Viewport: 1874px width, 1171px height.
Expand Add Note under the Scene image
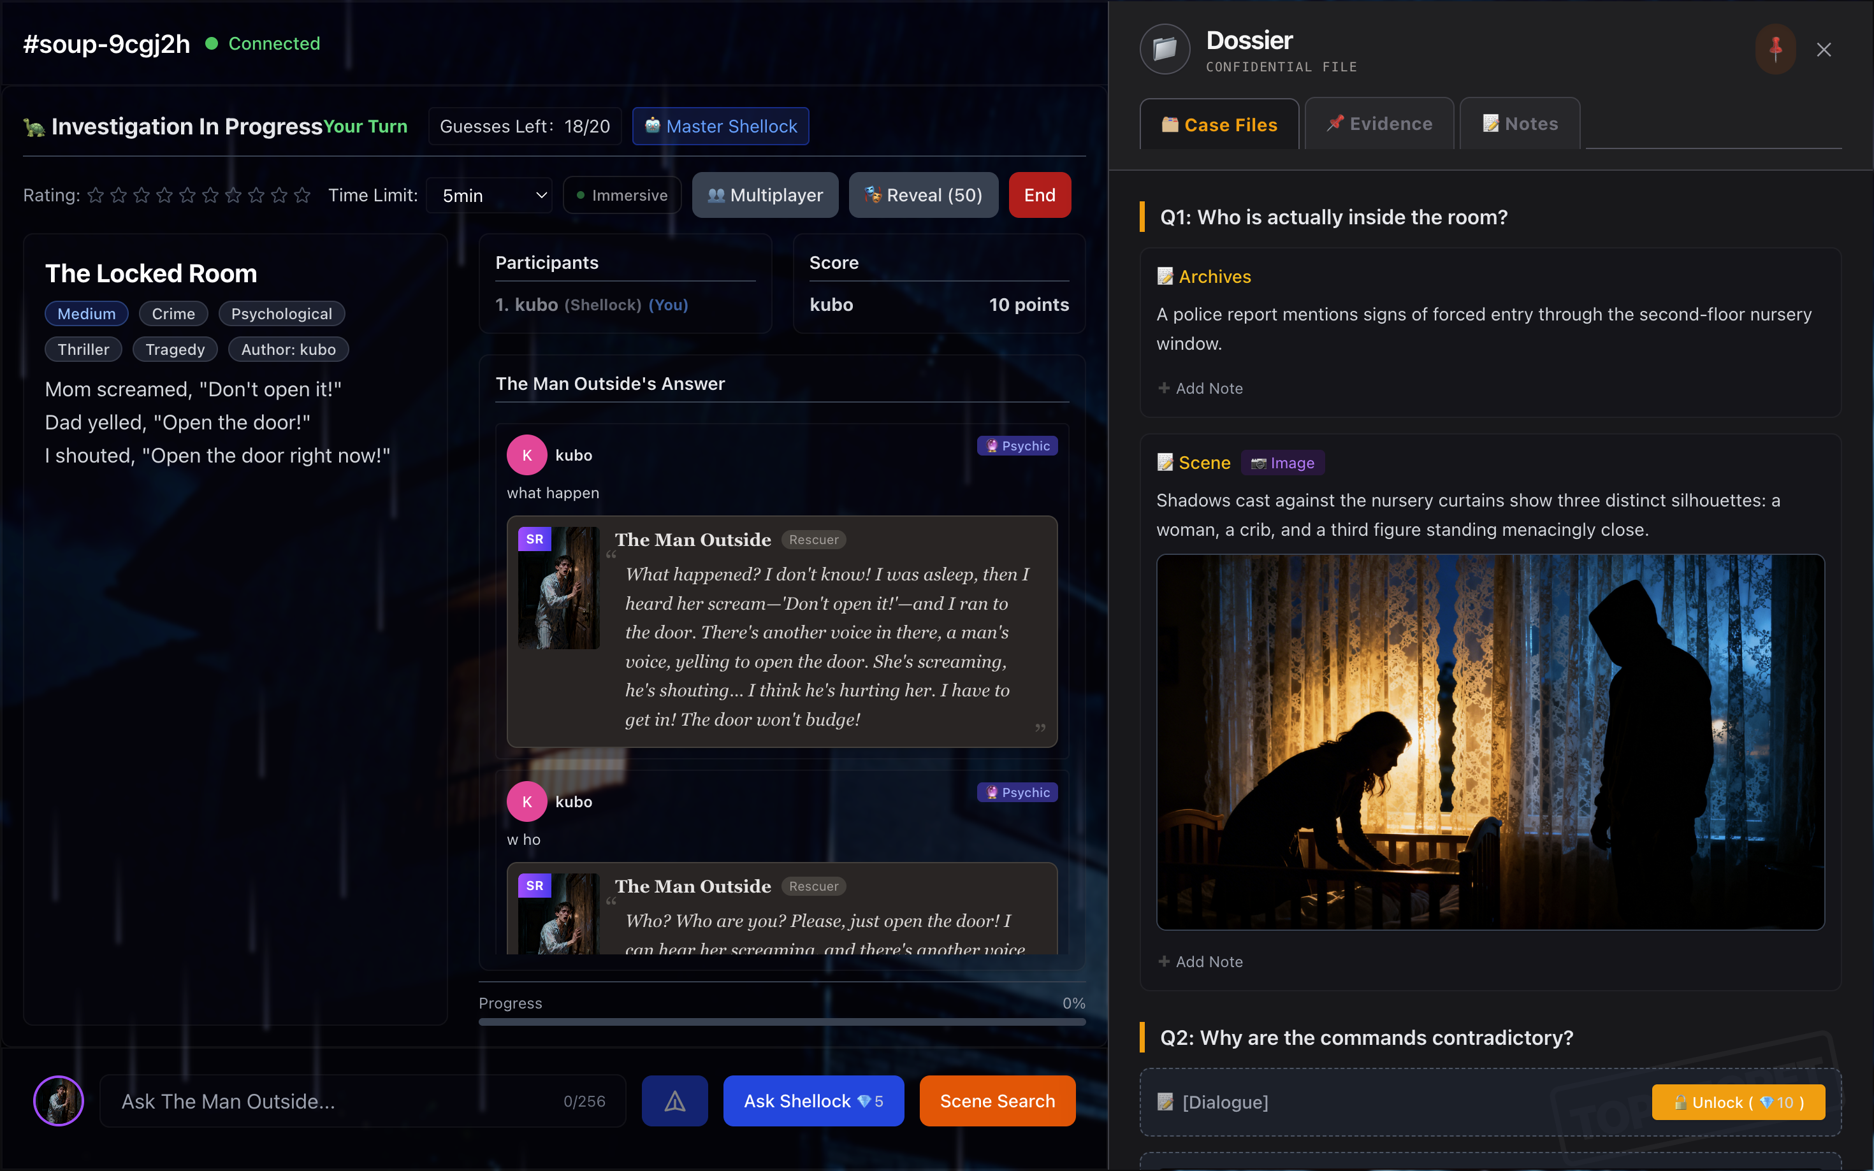[1200, 962]
